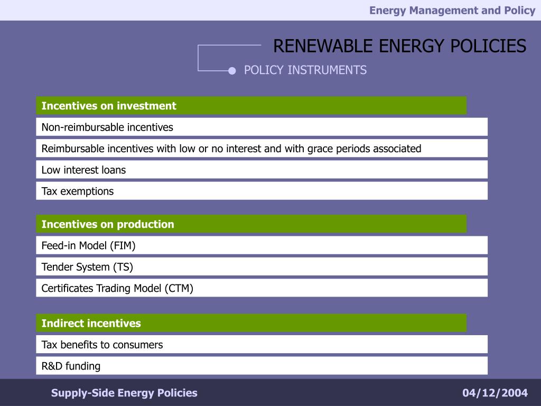Screen dimensions: 541x406
Task: Select the 'RENEWABLE ENERGY POLICIES' title
Action: click(399, 46)
